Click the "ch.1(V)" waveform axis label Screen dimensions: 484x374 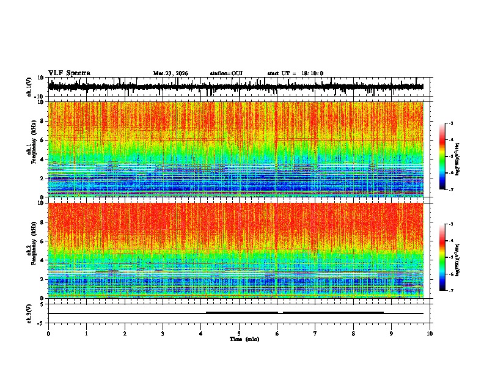click(x=29, y=87)
